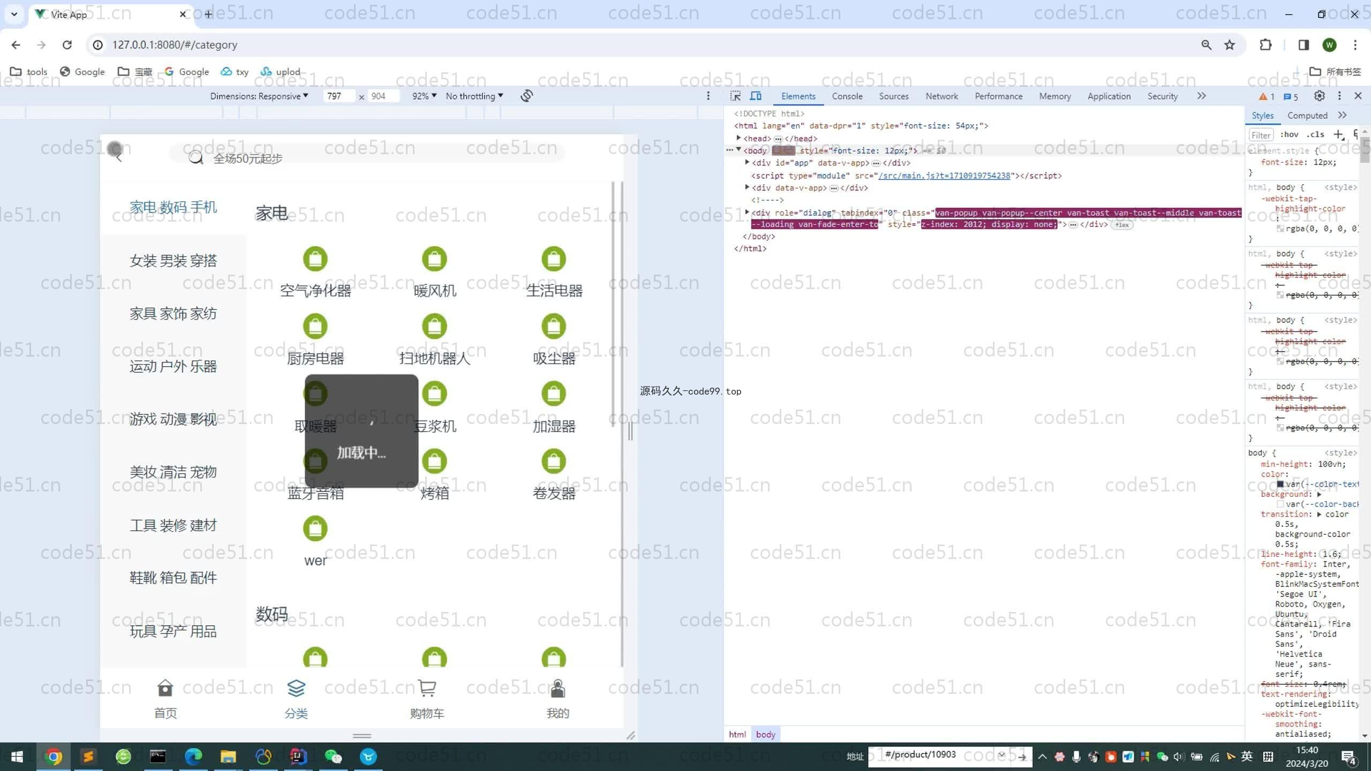Viewport: 1371px width, 771px height.
Task: Open the browser zoom magnifier icon
Action: [1206, 45]
